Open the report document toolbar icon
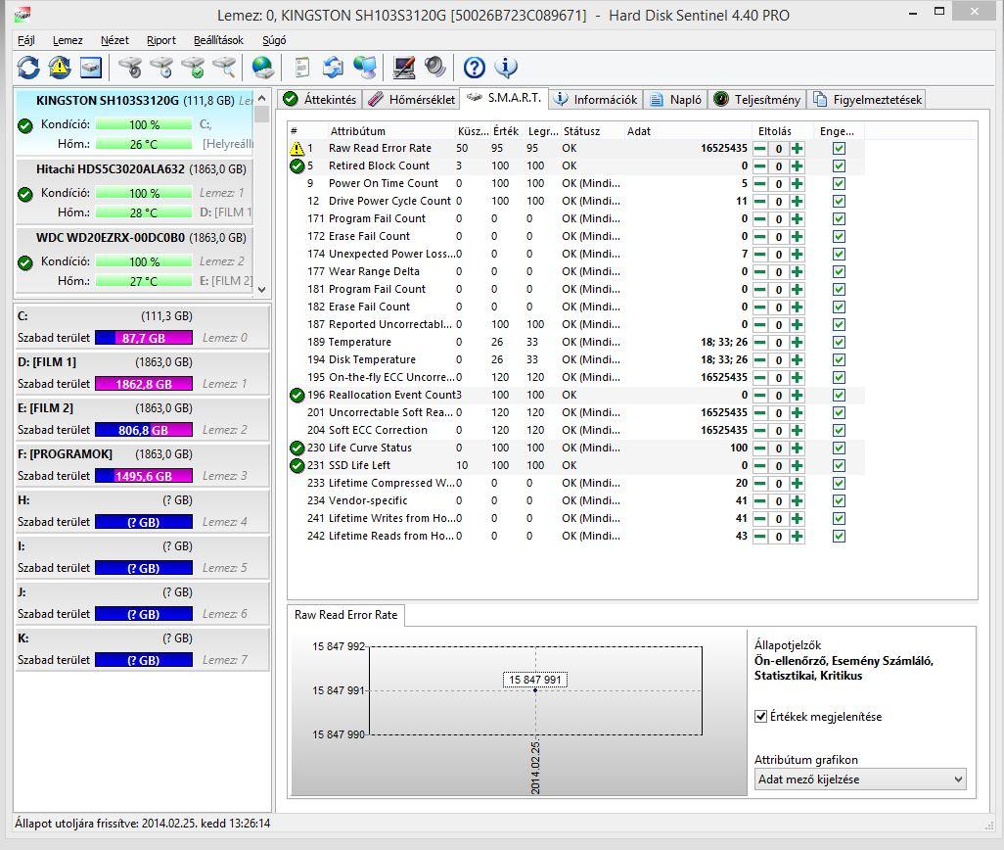The image size is (1004, 850). 302,68
